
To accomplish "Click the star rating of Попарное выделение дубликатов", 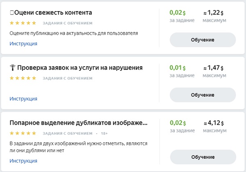I will pyautogui.click(x=23, y=133).
